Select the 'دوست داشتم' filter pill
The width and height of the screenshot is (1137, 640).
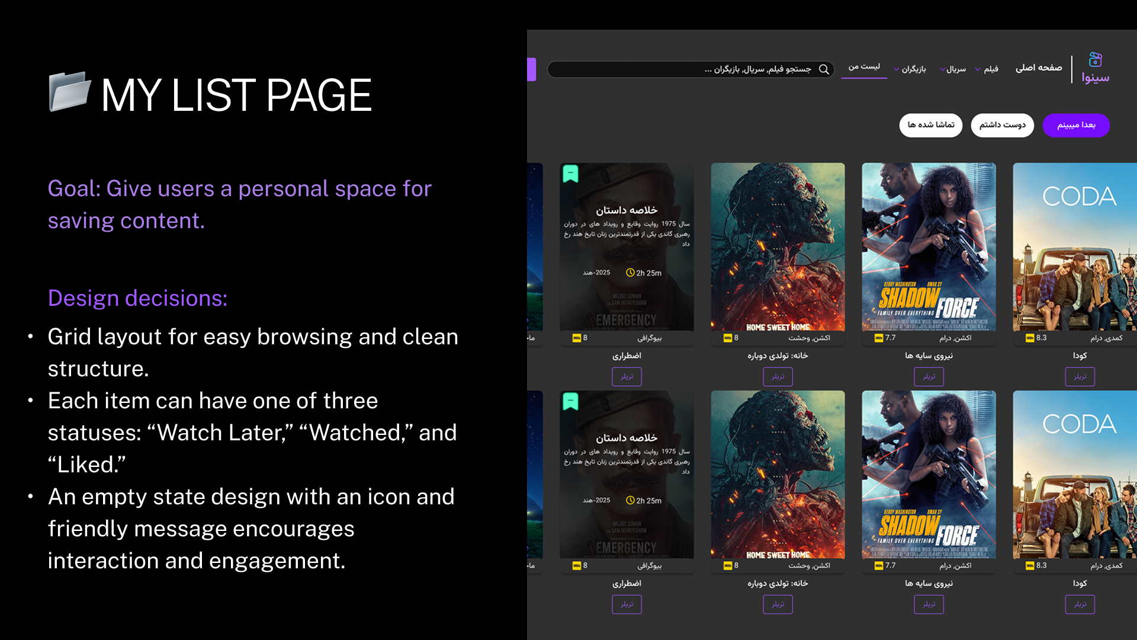pos(1002,125)
